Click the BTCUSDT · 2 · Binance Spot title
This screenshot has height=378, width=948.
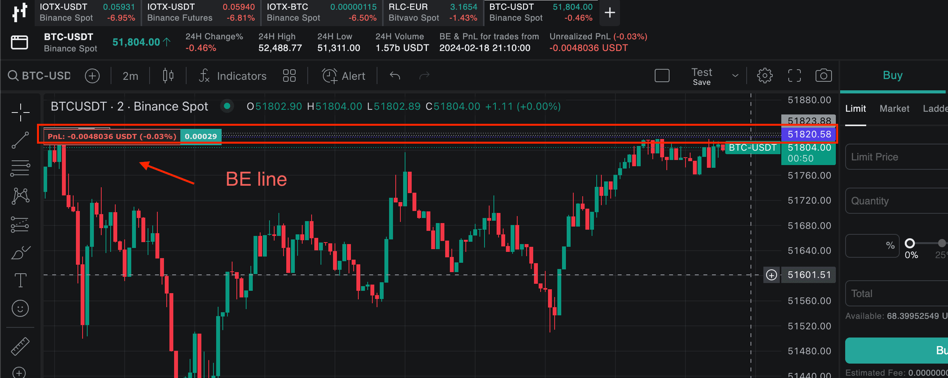129,106
